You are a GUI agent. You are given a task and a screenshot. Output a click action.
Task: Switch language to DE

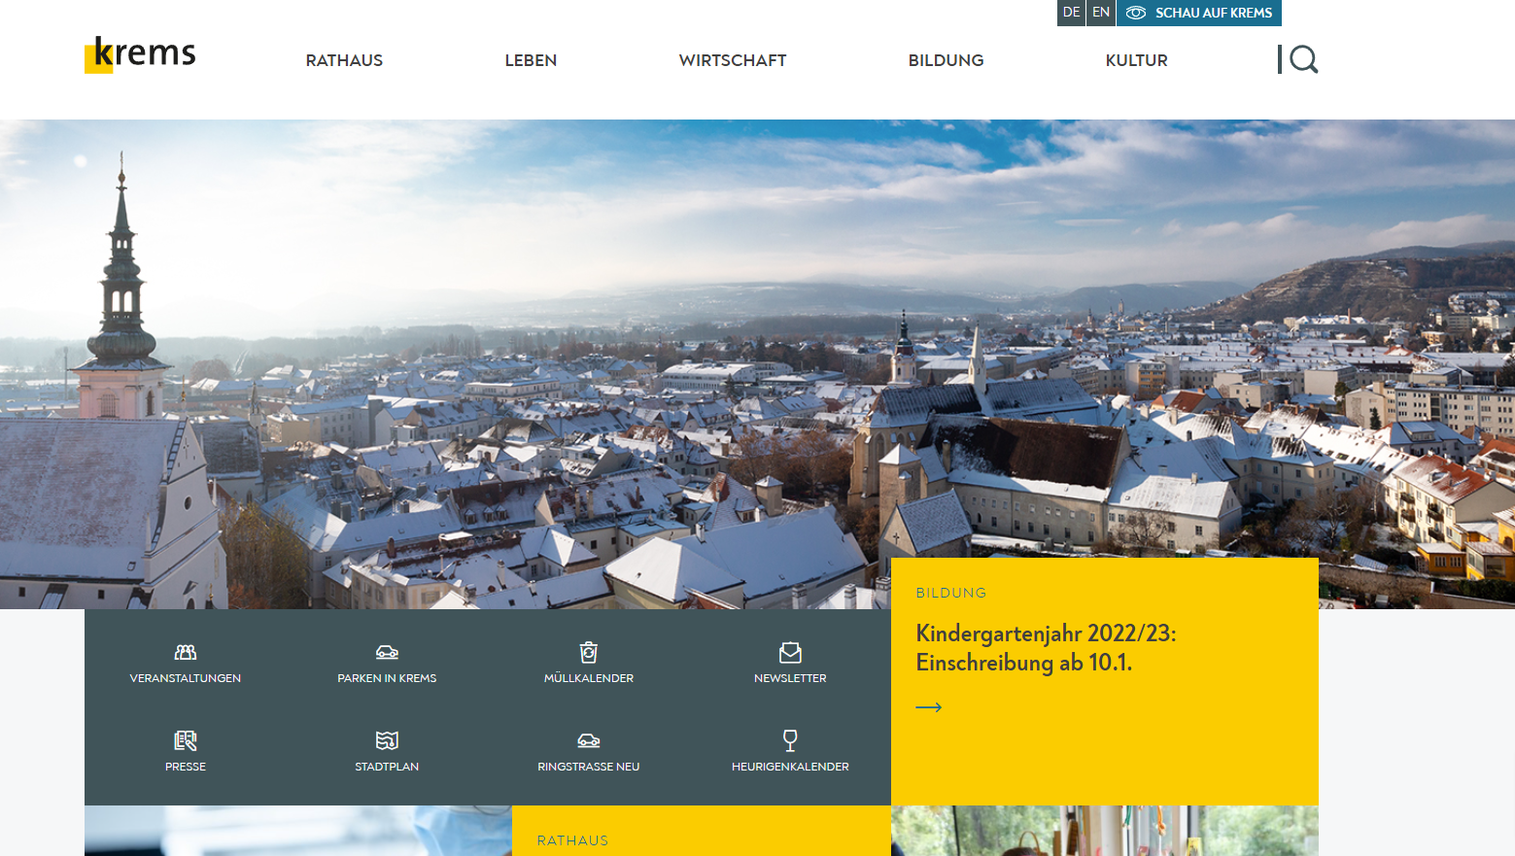(1071, 13)
